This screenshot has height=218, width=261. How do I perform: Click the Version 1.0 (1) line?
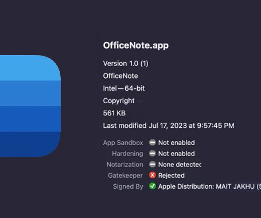126,64
